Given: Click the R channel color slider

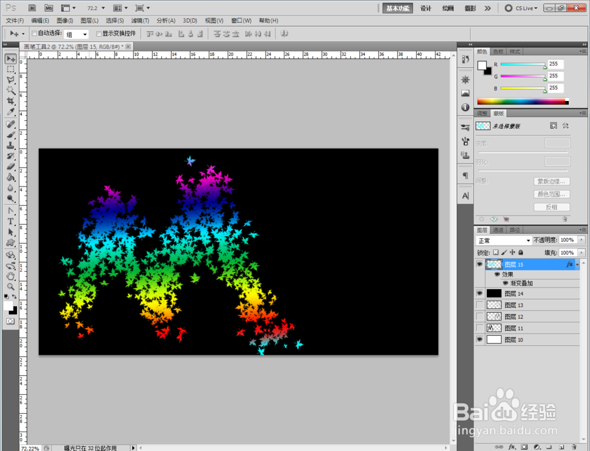Looking at the screenshot, I should point(523,64).
